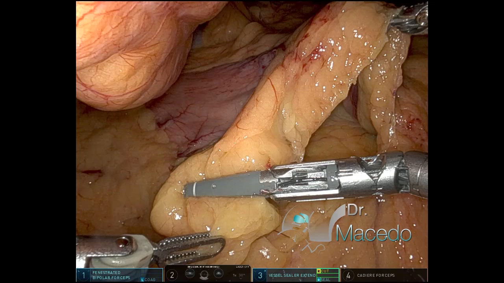Select the arm 3 number circle
Image resolution: width=504 pixels, height=283 pixels.
click(x=260, y=276)
